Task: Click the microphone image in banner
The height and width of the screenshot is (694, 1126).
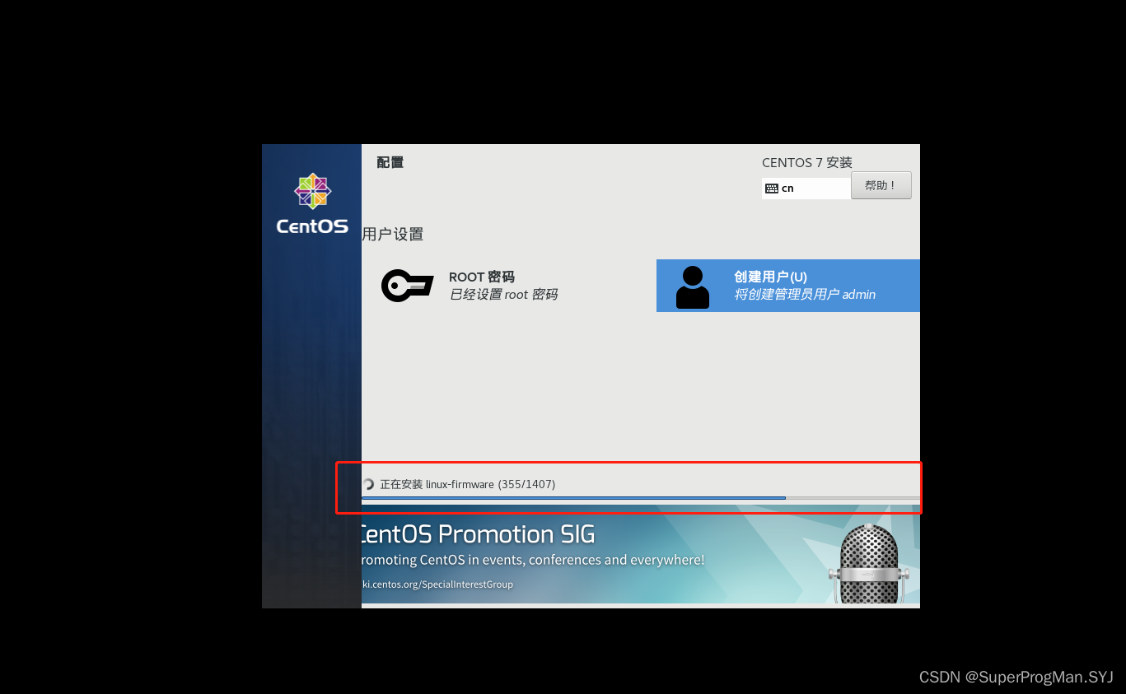Action: coord(869,563)
